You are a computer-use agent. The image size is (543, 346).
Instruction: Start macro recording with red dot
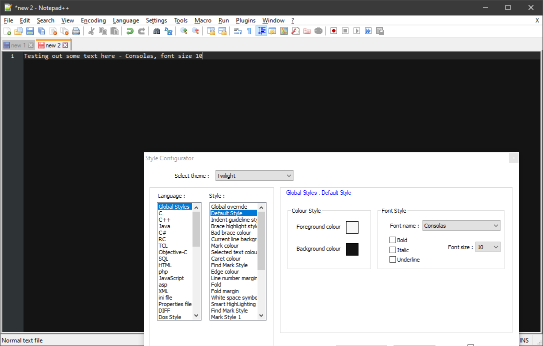[334, 31]
